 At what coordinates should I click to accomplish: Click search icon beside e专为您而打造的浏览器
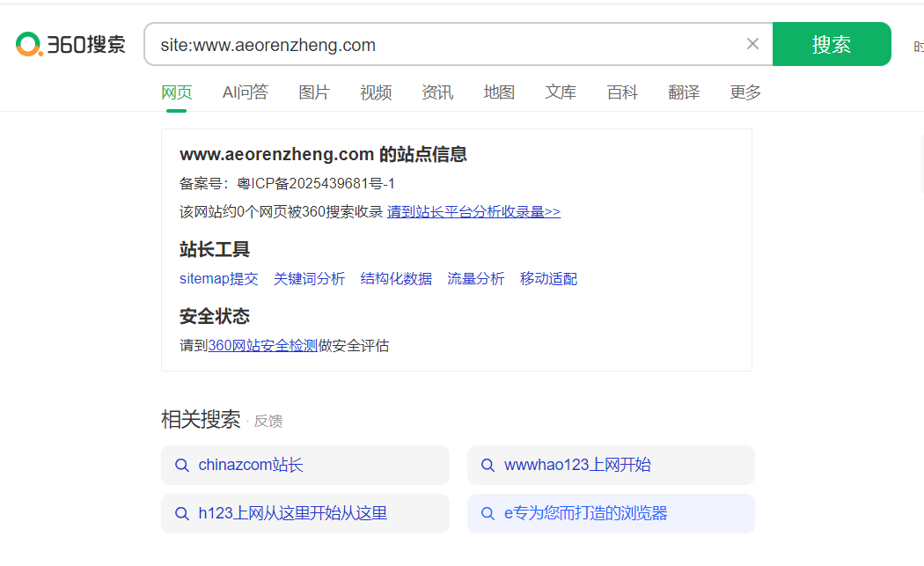click(x=488, y=514)
